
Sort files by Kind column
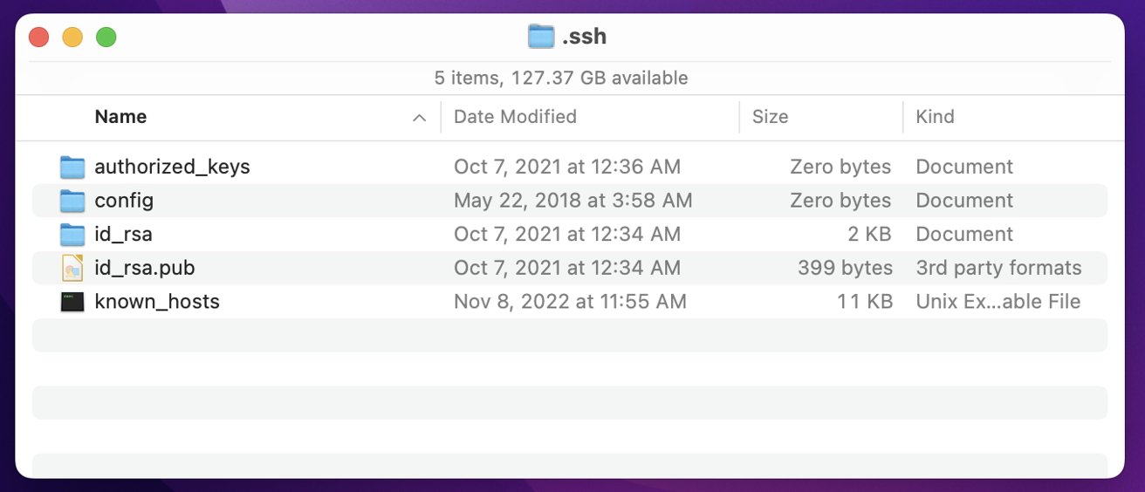(x=935, y=117)
